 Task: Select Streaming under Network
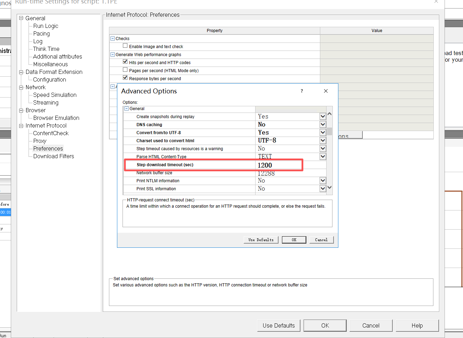pyautogui.click(x=46, y=102)
